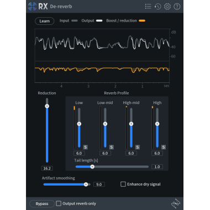
Task: Check Output reverb only
Action: coord(59,203)
